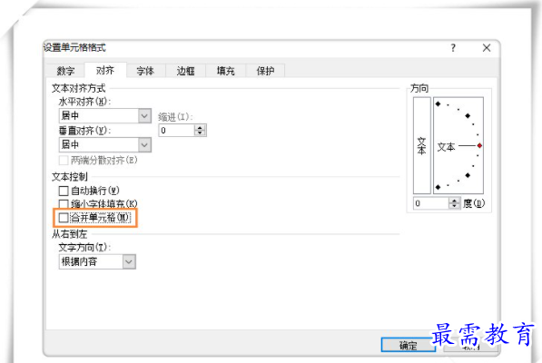Set orientation to top diamond marker

point(438,103)
